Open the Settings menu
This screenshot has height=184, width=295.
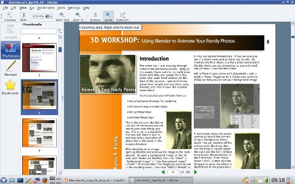(74, 8)
